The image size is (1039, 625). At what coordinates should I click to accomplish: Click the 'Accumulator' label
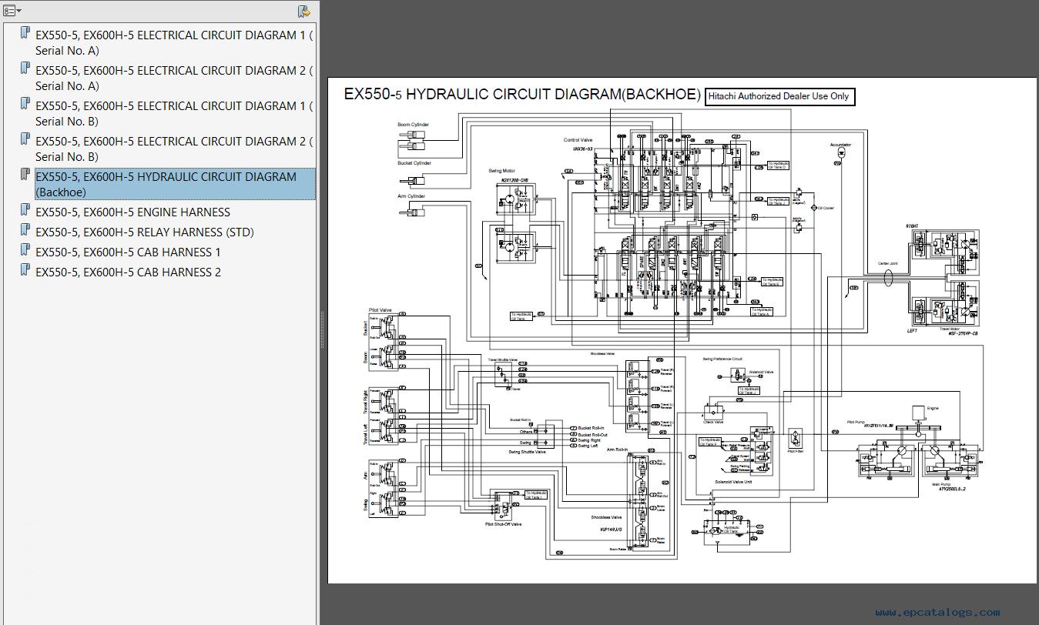point(840,145)
